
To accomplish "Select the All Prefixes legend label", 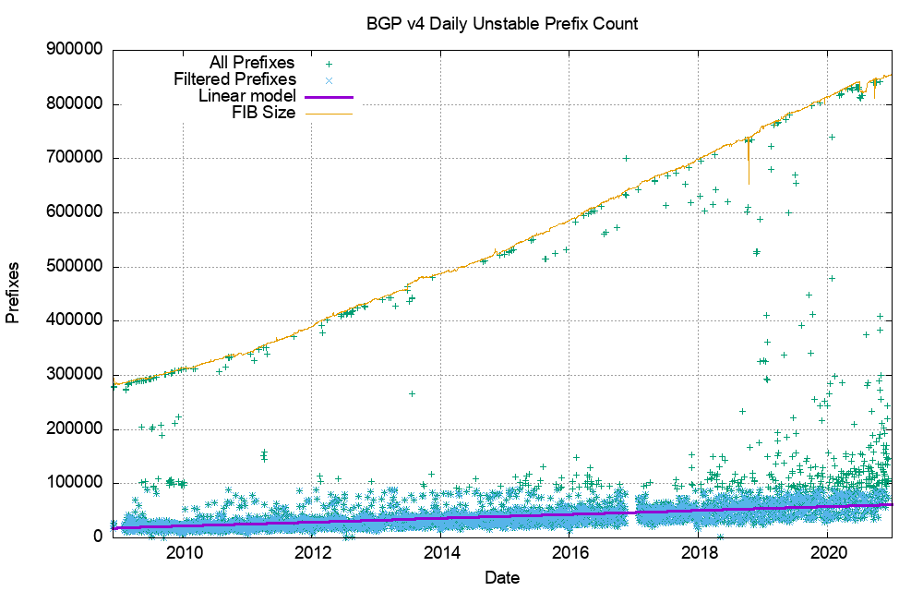I will [x=252, y=64].
